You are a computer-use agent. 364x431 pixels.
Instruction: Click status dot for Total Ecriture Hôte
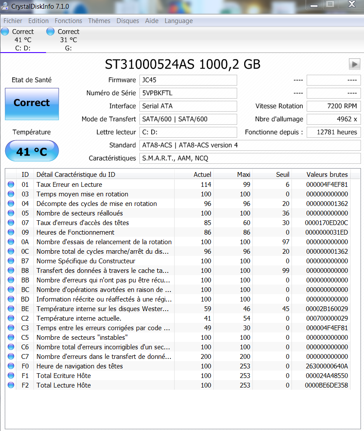coord(11,375)
